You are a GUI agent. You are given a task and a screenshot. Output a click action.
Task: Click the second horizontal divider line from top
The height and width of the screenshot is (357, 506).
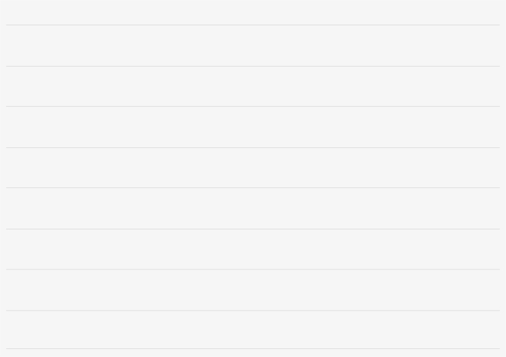[253, 66]
